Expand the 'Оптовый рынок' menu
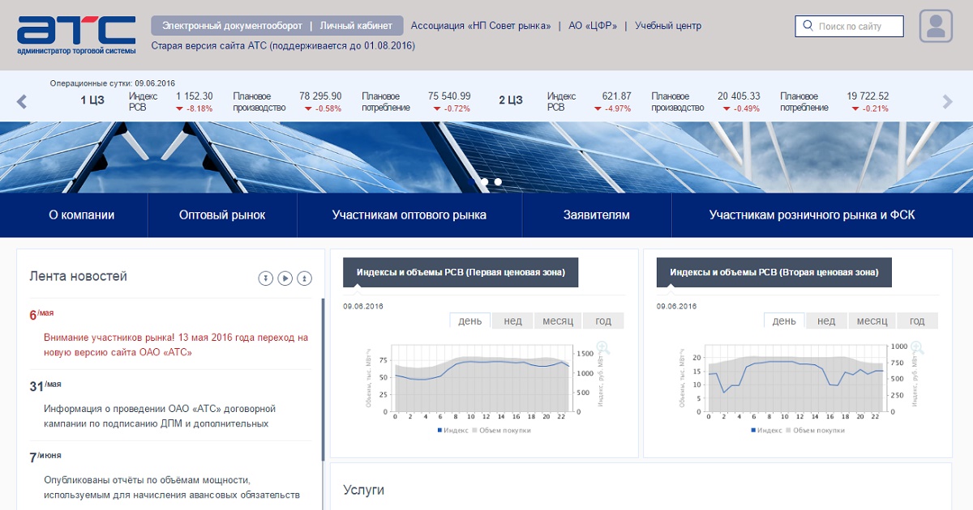 click(222, 215)
